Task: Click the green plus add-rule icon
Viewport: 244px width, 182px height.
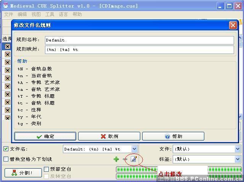Action: pyautogui.click(x=116, y=159)
